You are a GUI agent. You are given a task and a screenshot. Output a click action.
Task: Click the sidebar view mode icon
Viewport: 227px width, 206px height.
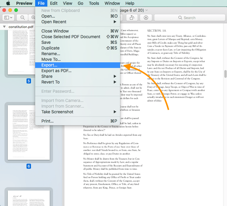8,18
